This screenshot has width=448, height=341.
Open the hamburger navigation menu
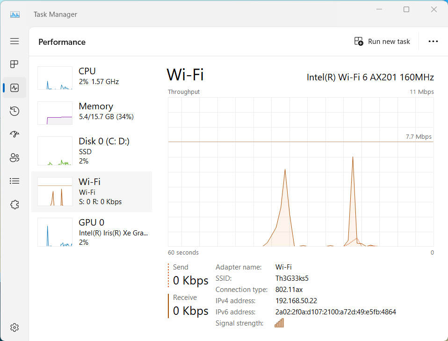(14, 41)
